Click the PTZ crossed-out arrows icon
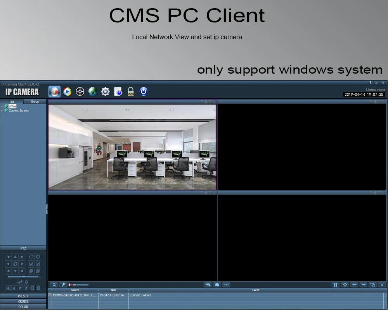Viewport: 388px width, 310px height. [x=26, y=288]
